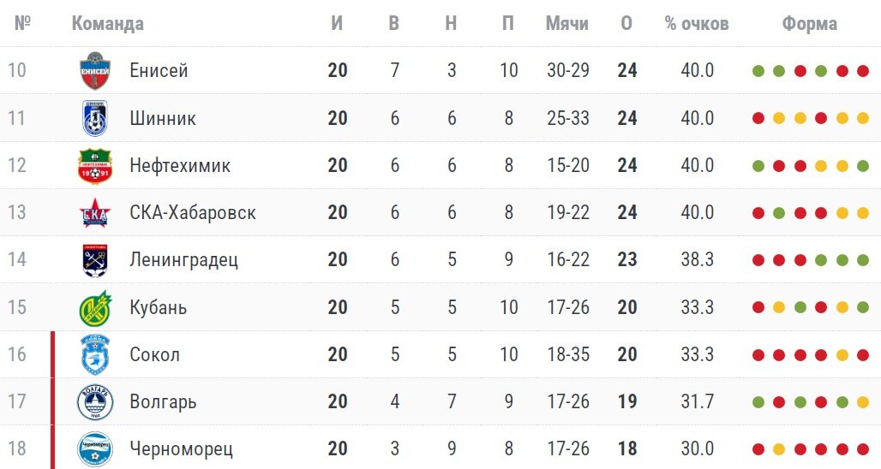The image size is (881, 469).
Task: Click the Кубань row points value 20
Action: (x=627, y=307)
